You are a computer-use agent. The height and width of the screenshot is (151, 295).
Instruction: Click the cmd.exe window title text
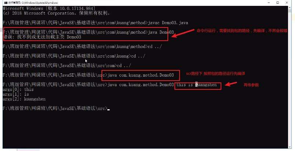[33, 3]
